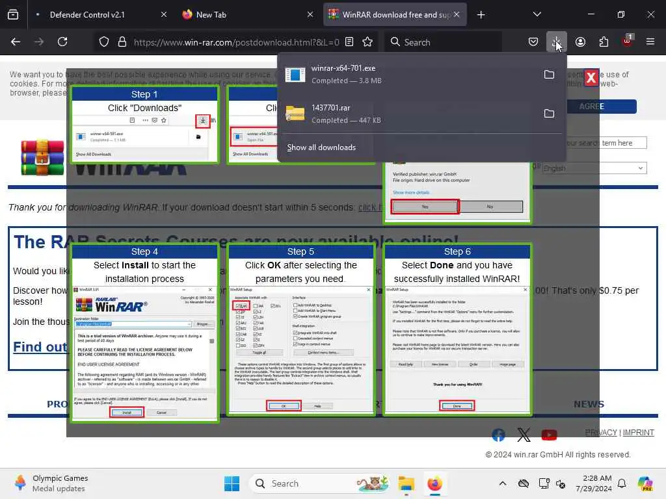Screen dimensions: 666x499
Task: Open the Firefox account icon
Action: [580, 42]
